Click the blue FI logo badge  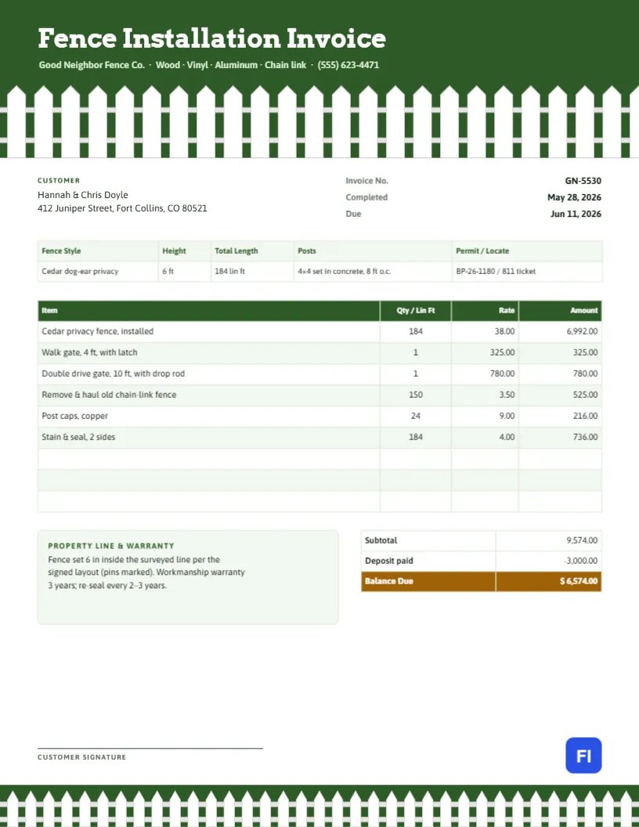(x=583, y=755)
